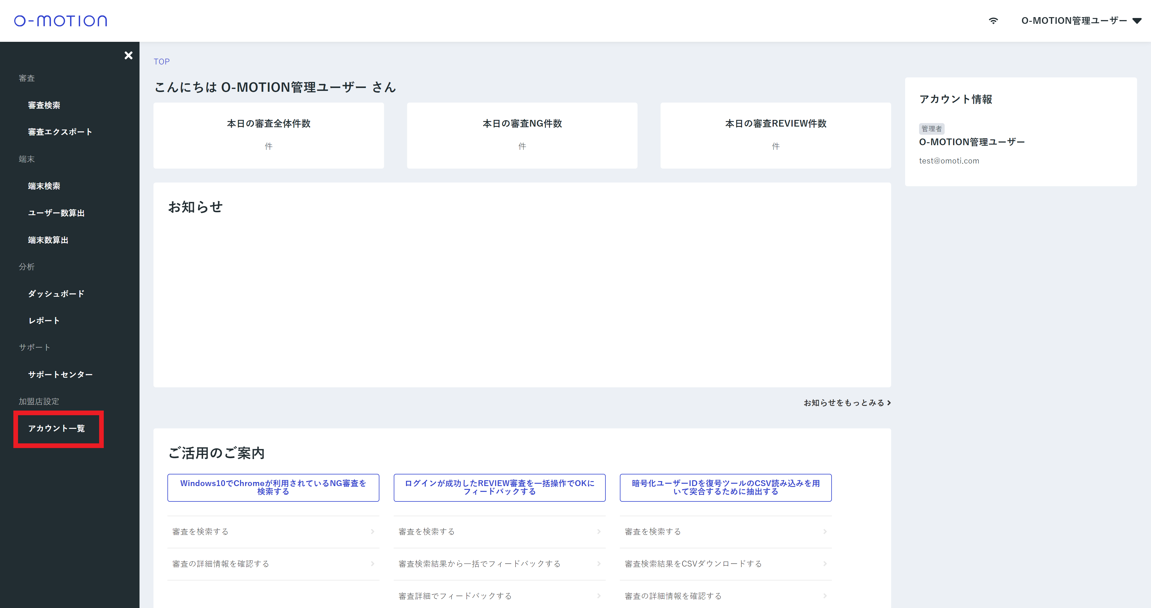Image resolution: width=1151 pixels, height=608 pixels.
Task: Click the O-MOTION logo
Action: pos(61,21)
